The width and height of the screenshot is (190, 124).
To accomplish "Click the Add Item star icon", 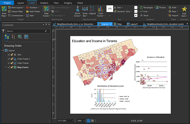I will 184,9.
